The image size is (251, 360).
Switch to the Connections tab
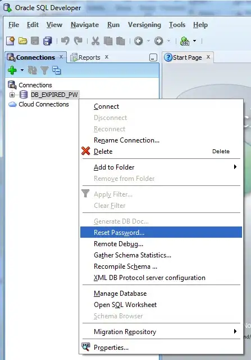pyautogui.click(x=35, y=57)
